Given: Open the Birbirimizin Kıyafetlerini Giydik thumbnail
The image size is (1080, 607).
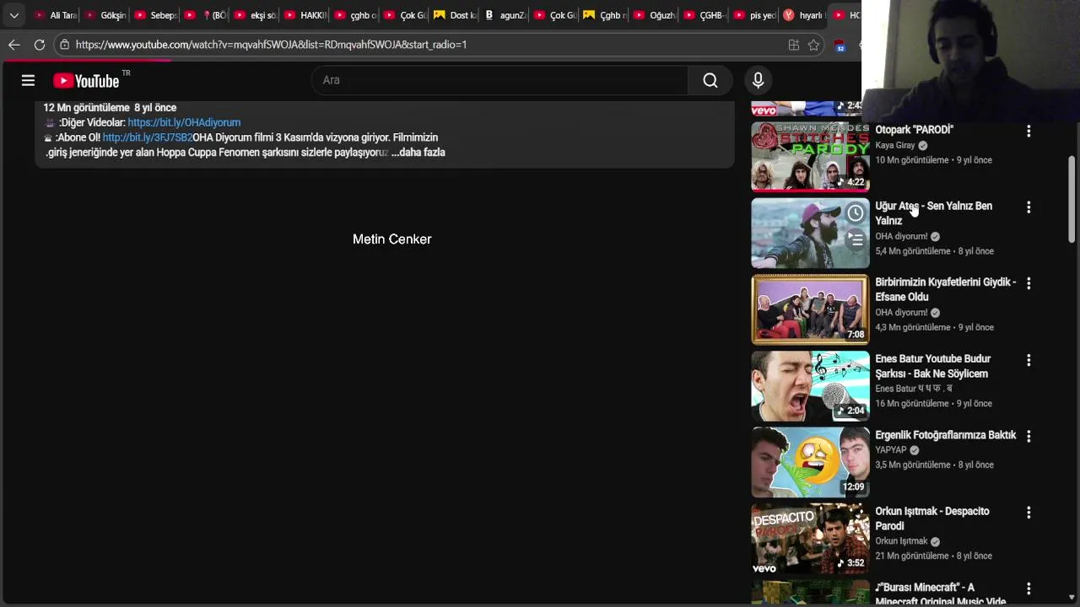Looking at the screenshot, I should click(x=810, y=309).
